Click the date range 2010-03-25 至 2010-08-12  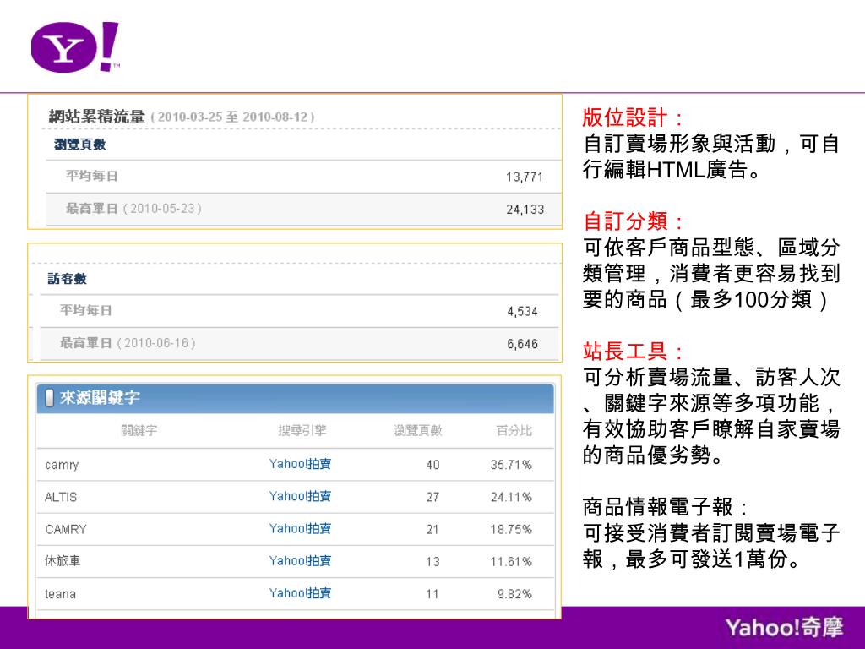click(x=233, y=117)
